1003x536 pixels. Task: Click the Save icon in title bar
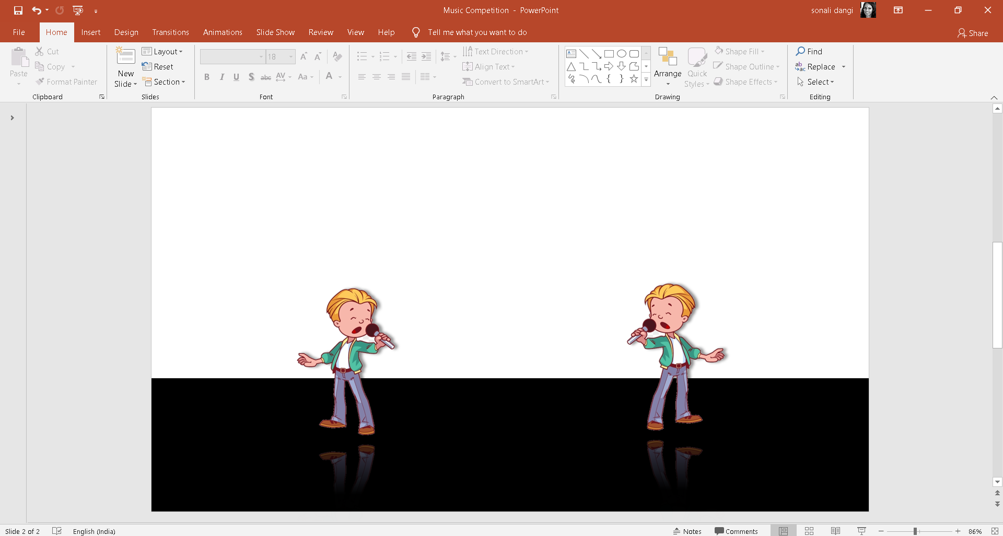coord(18,10)
